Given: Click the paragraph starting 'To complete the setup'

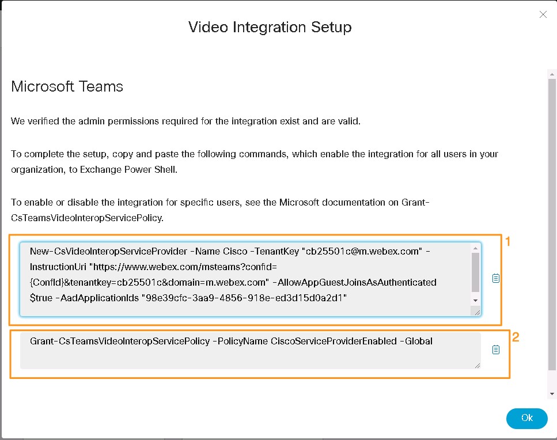Looking at the screenshot, I should (255, 162).
